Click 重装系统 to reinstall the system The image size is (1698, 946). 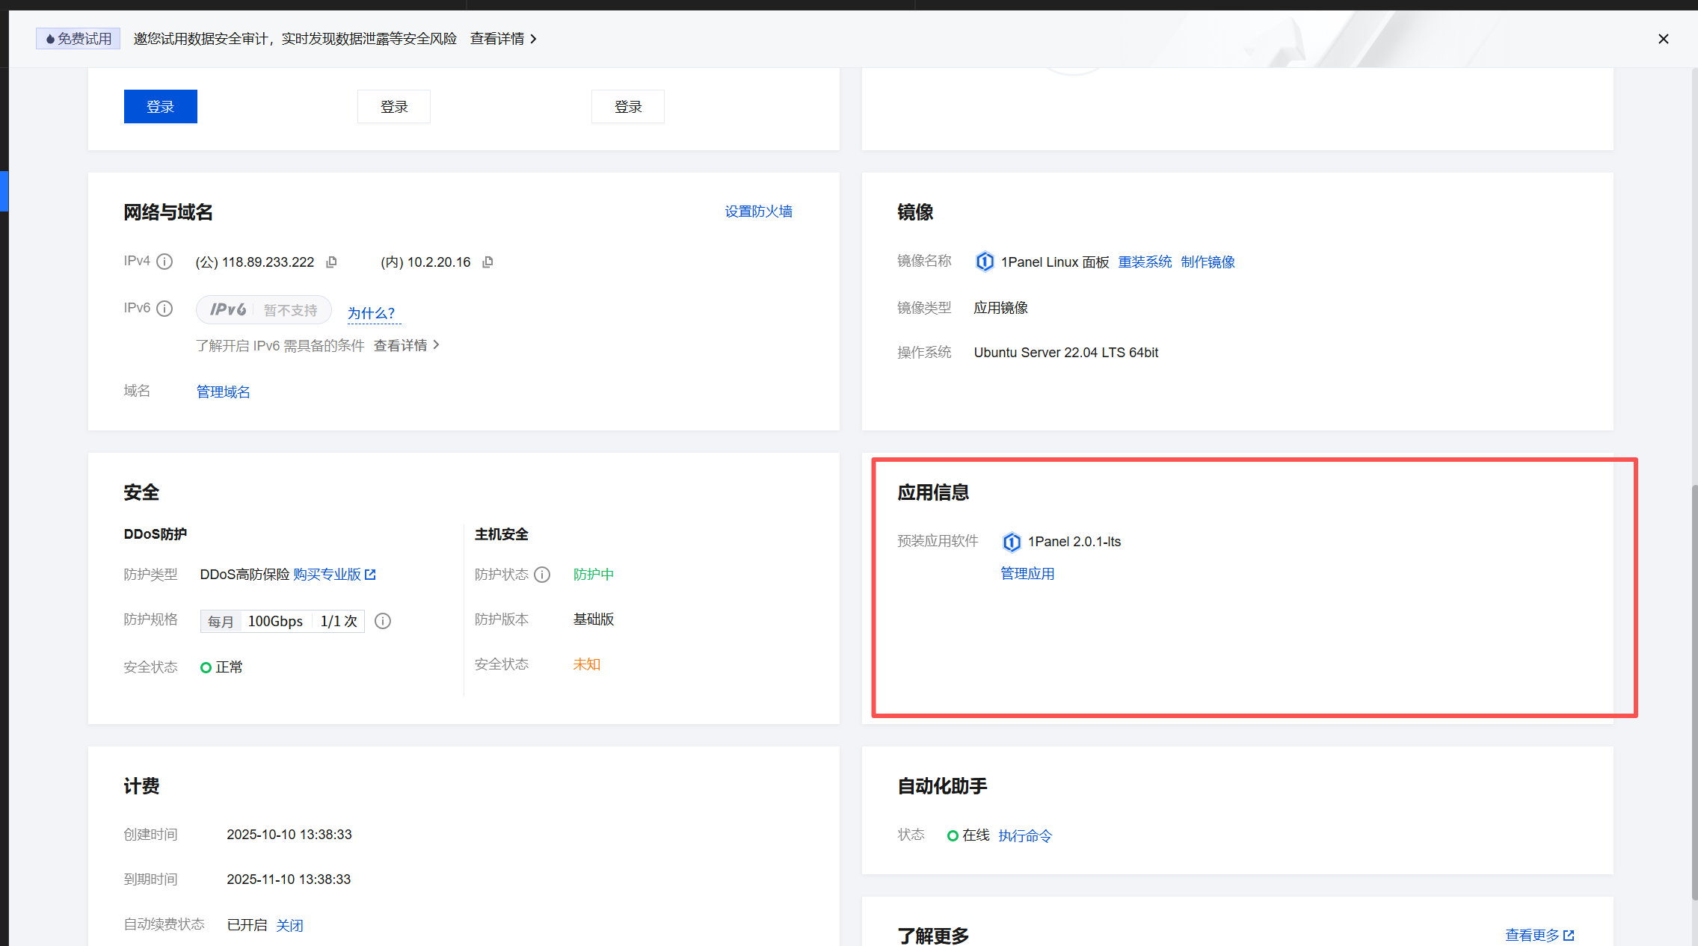click(1145, 262)
